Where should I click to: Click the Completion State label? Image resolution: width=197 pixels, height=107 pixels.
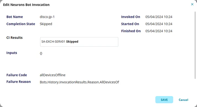[x=21, y=24]
